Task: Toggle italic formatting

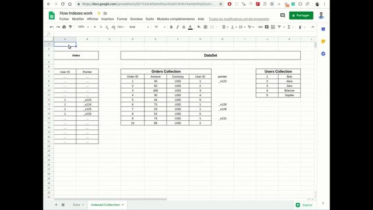Action: [177, 27]
